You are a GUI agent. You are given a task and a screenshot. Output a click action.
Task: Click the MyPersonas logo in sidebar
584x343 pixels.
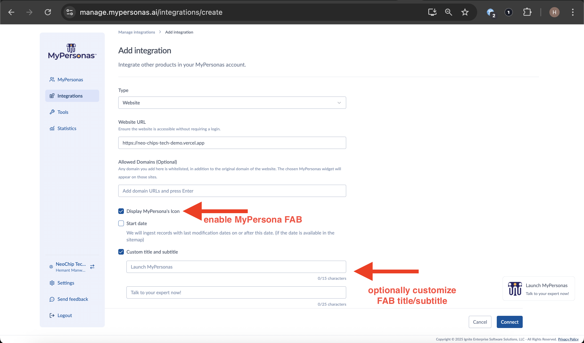point(72,52)
